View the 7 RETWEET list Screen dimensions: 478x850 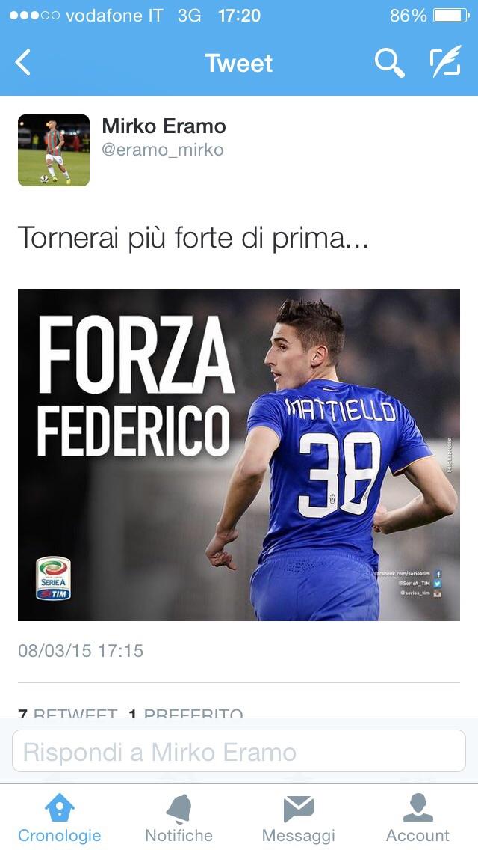(68, 713)
